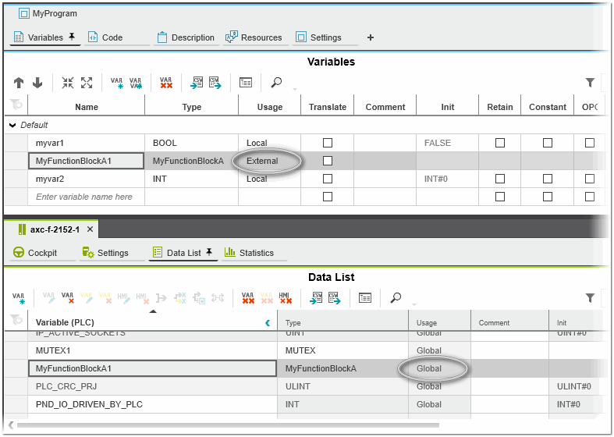Click the search magnifier in Data List toolbar

[396, 298]
